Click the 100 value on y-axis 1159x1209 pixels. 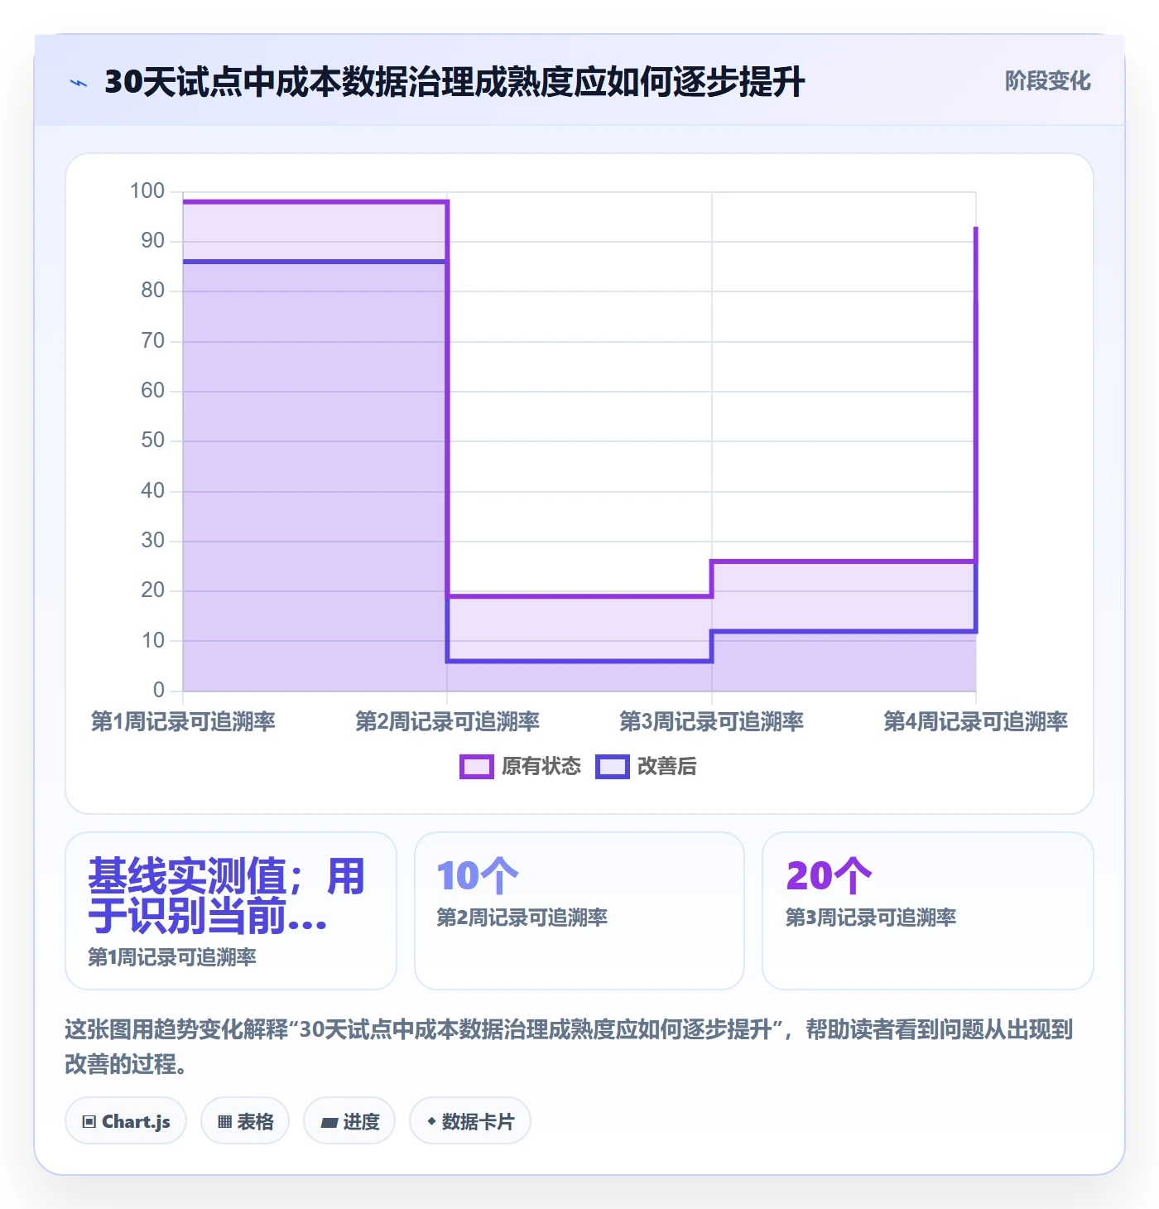(147, 190)
